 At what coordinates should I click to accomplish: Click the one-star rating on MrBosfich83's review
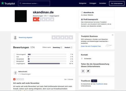[x=19, y=79]
